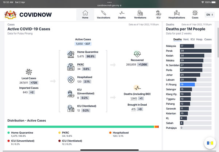Click the 415 Brought in Dead value

click(x=134, y=109)
